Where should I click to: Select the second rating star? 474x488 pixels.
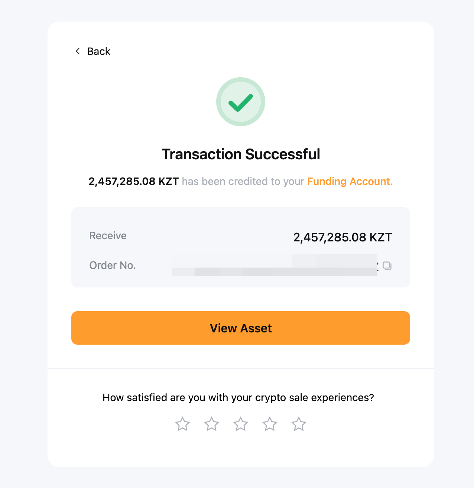click(212, 424)
